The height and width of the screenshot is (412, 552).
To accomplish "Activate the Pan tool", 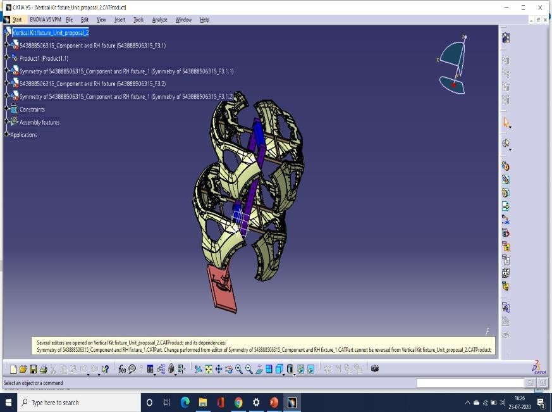I will click(x=219, y=369).
